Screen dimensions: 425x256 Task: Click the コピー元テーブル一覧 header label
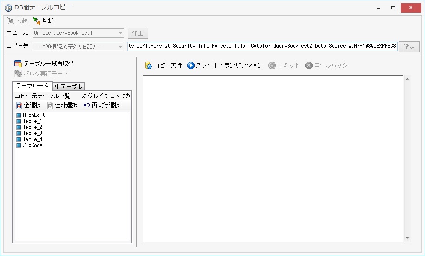pyautogui.click(x=42, y=96)
